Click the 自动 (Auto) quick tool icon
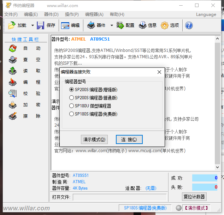Viewport: 224px width, 215px height. click(x=13, y=48)
